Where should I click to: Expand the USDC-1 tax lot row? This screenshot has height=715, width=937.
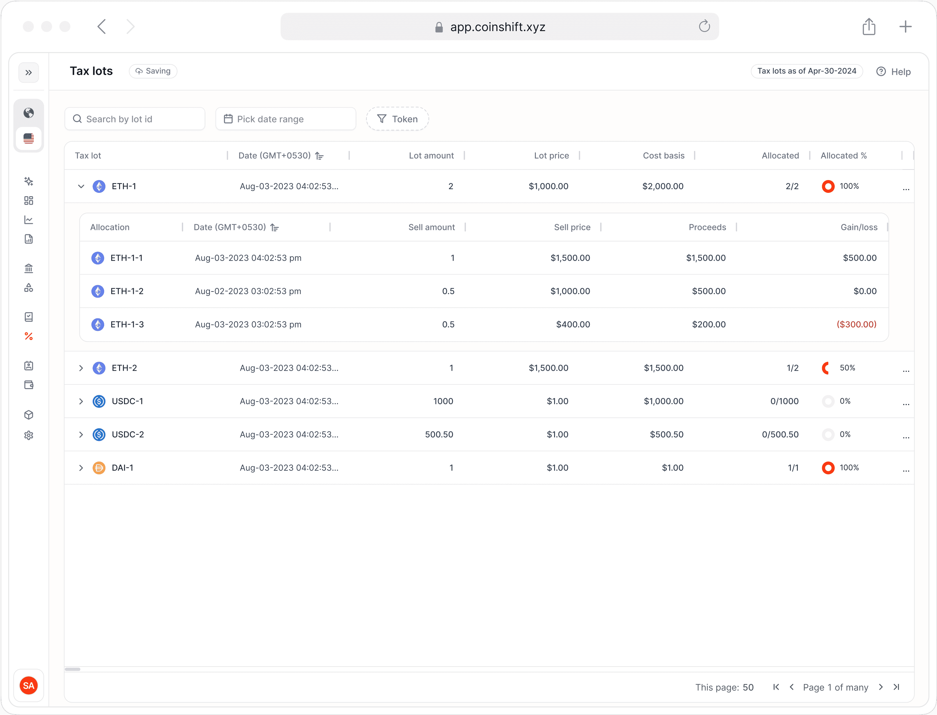[x=81, y=401]
